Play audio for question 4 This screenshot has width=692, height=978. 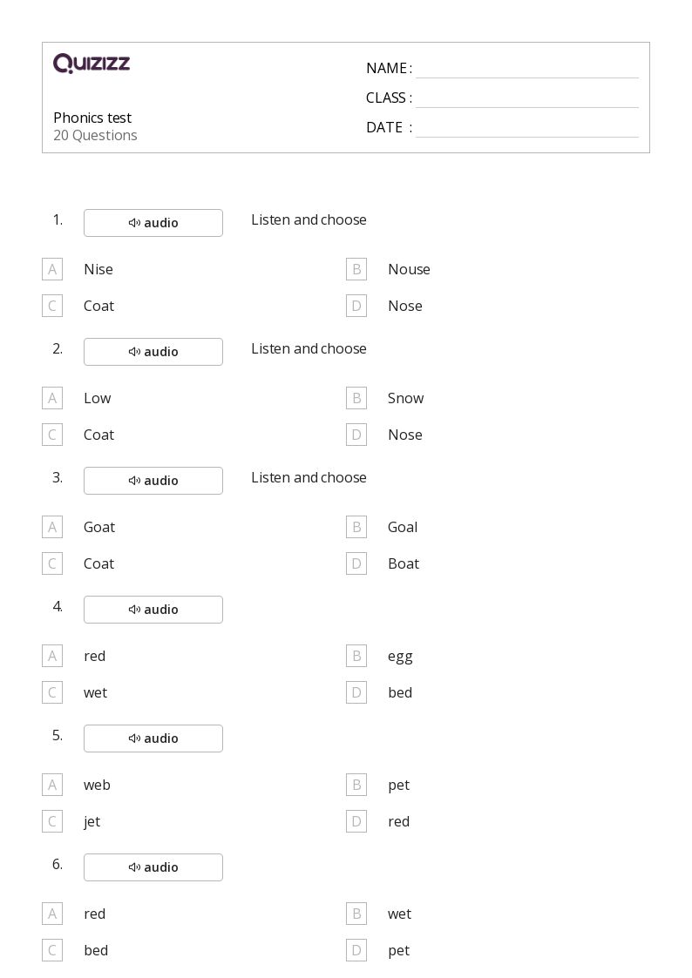click(153, 610)
